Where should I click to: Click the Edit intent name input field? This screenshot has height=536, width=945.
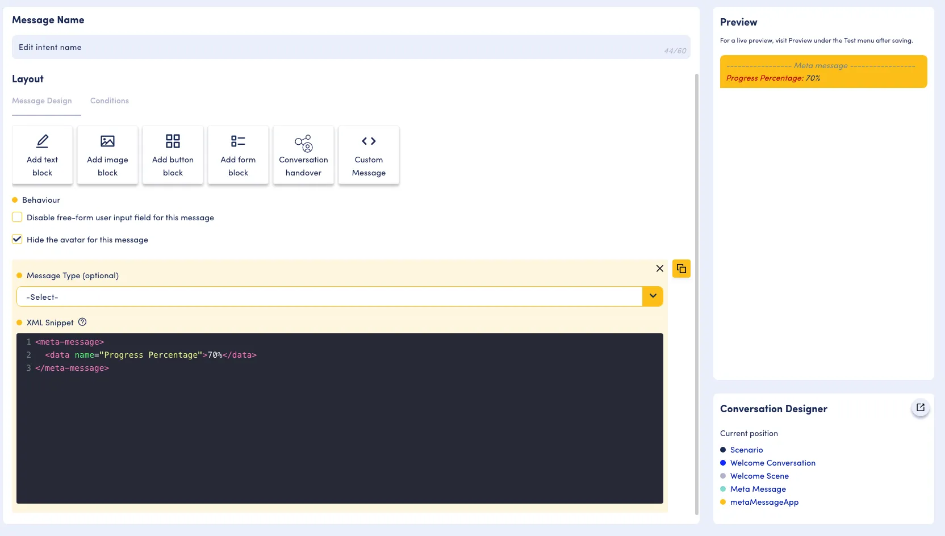tap(351, 47)
